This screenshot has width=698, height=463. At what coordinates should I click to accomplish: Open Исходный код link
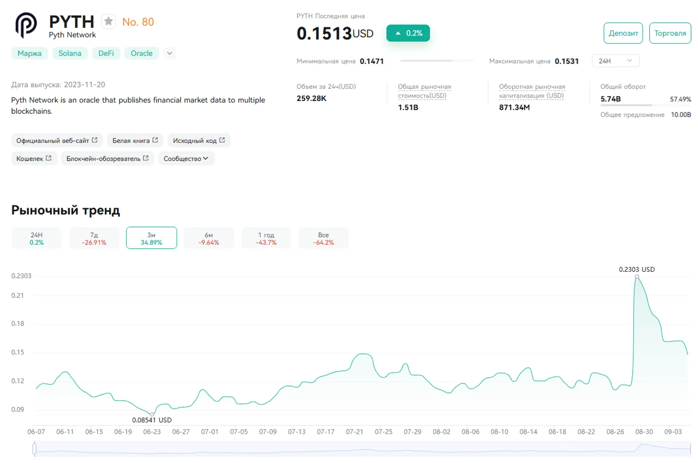click(x=199, y=140)
